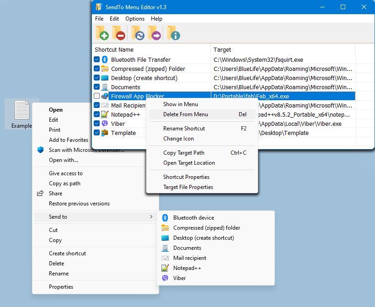
Task: Uncheck the Mail Recipient checkbox
Action: click(x=96, y=105)
